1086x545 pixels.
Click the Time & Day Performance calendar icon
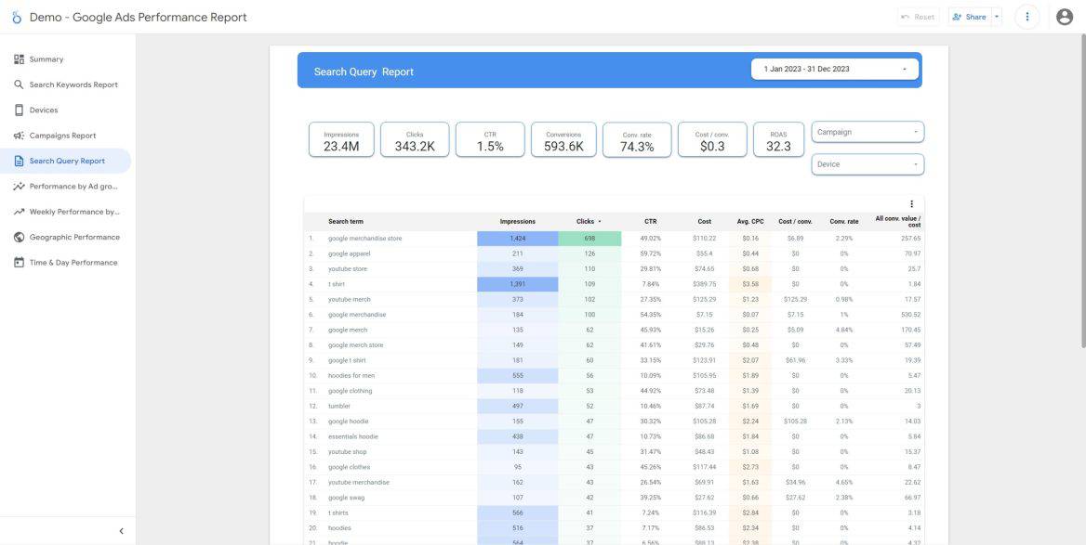[x=20, y=262]
